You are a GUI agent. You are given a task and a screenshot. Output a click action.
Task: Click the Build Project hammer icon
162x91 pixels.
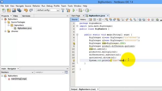(x=63, y=10)
